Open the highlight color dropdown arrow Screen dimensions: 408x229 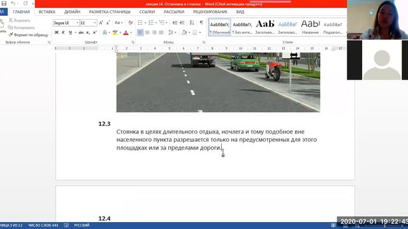(x=120, y=32)
